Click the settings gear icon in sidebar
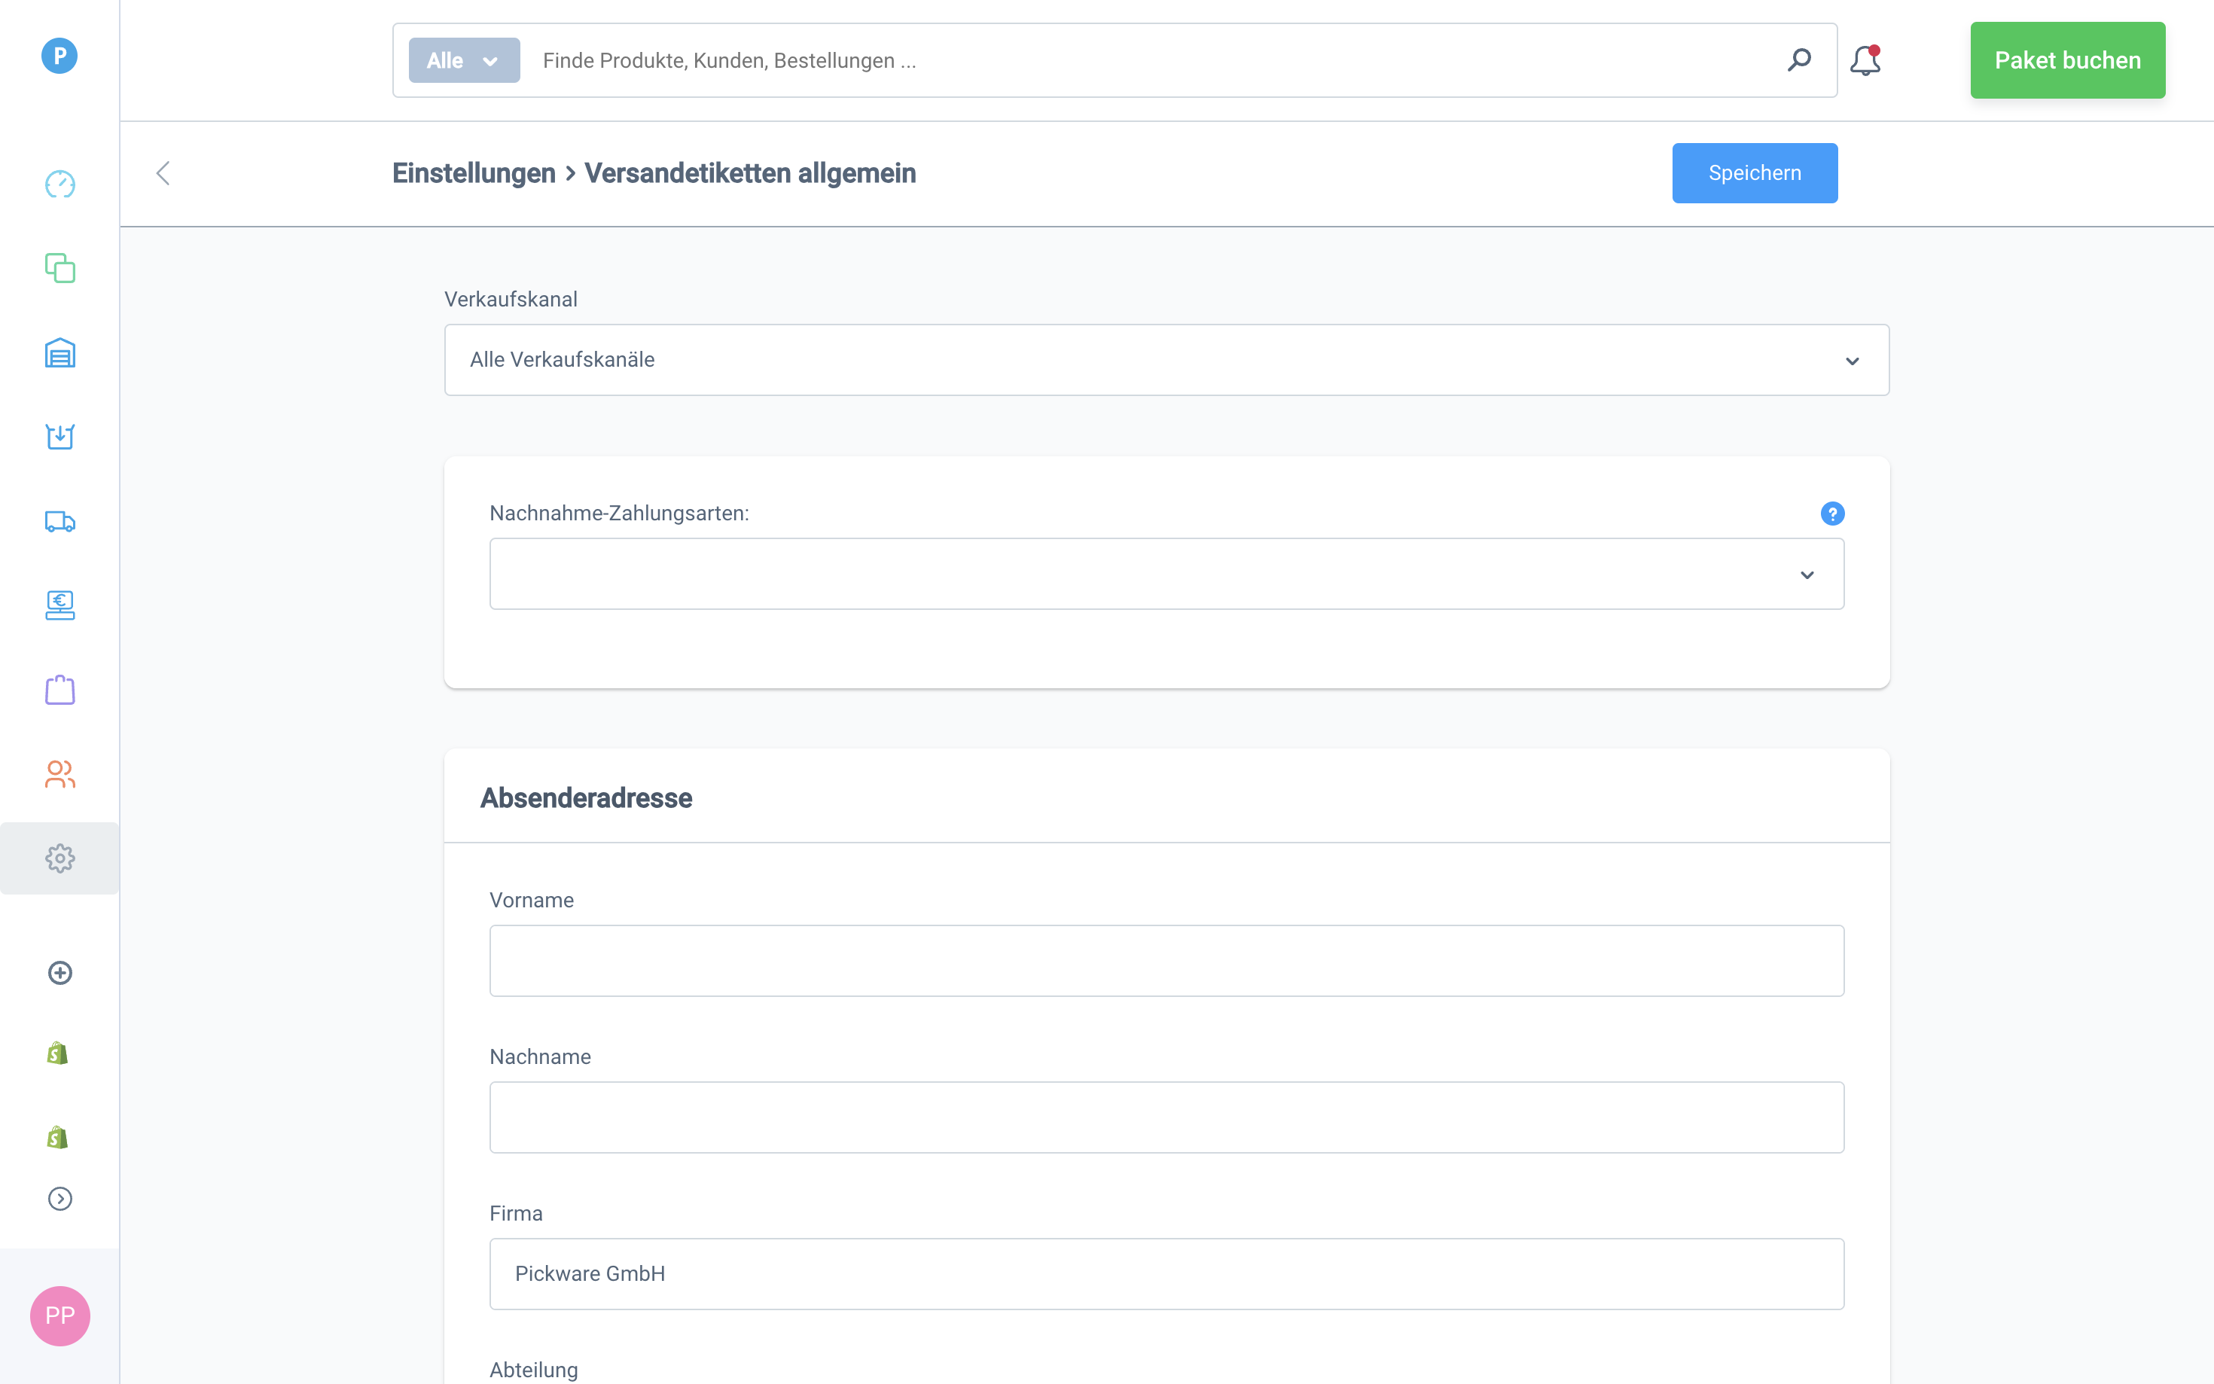This screenshot has width=2214, height=1384. pyautogui.click(x=59, y=858)
